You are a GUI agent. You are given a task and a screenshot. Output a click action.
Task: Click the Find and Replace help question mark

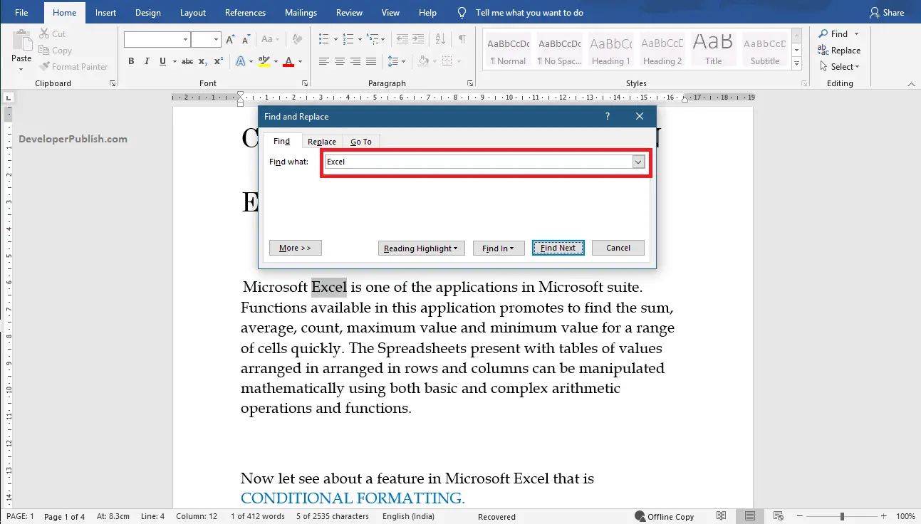coord(608,116)
